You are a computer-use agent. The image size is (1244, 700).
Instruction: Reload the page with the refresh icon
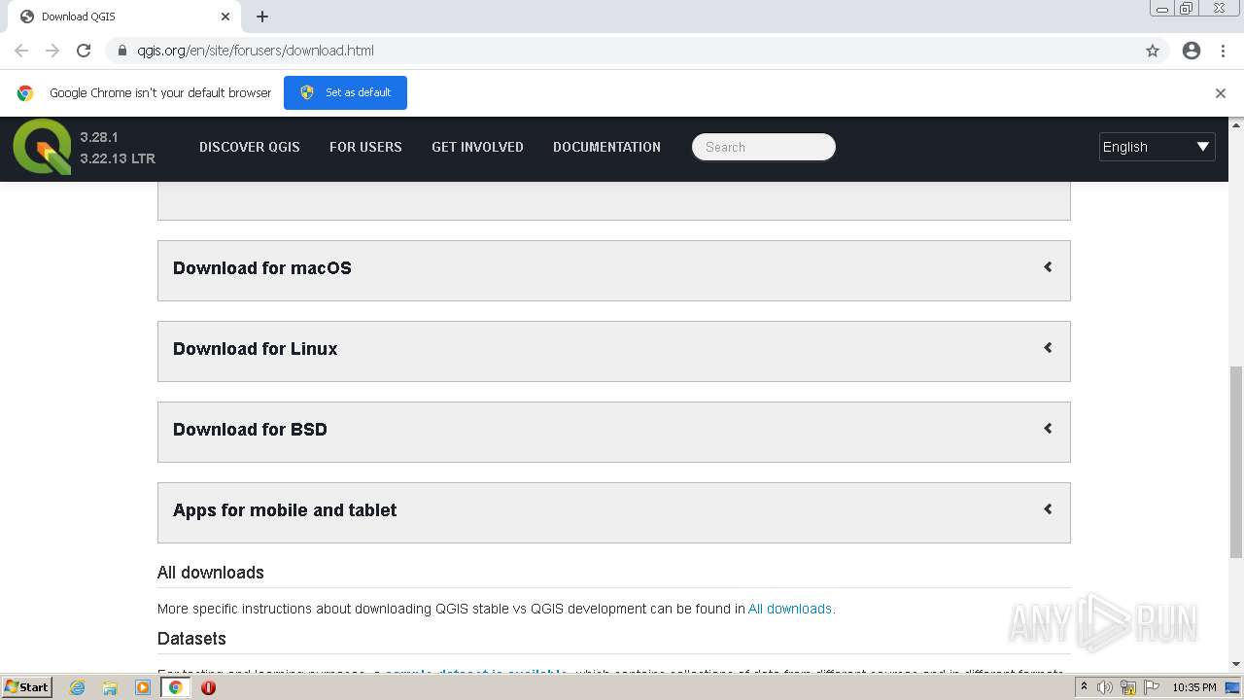84,51
